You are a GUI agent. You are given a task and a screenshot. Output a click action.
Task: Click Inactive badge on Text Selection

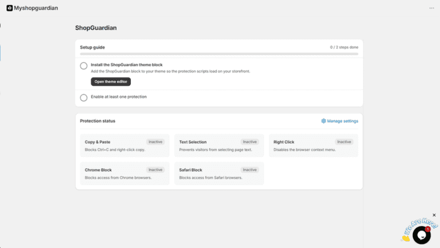(x=250, y=142)
